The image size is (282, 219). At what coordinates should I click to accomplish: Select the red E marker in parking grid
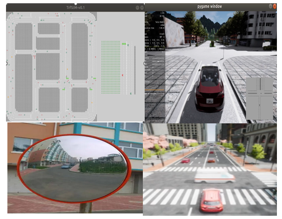click(123, 74)
